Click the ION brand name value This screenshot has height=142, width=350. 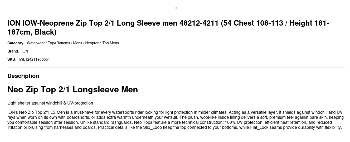click(x=25, y=51)
